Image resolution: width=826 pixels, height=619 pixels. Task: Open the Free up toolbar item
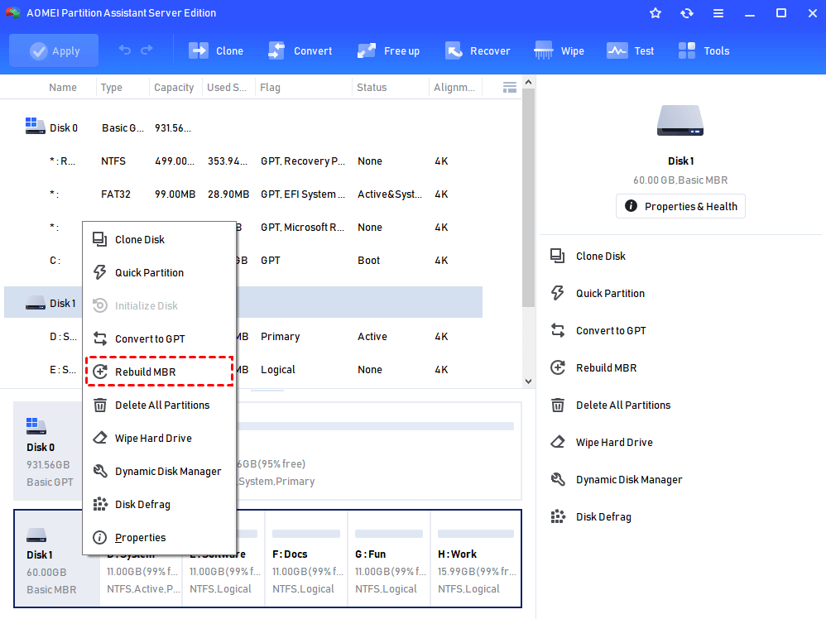[388, 50]
